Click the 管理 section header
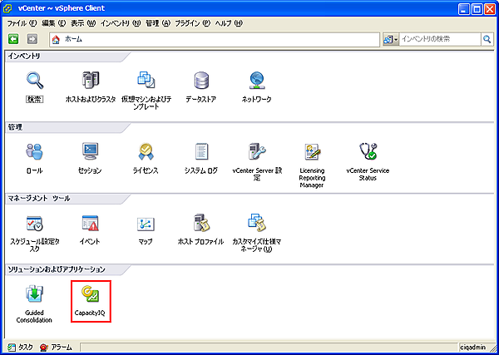 tap(15, 127)
